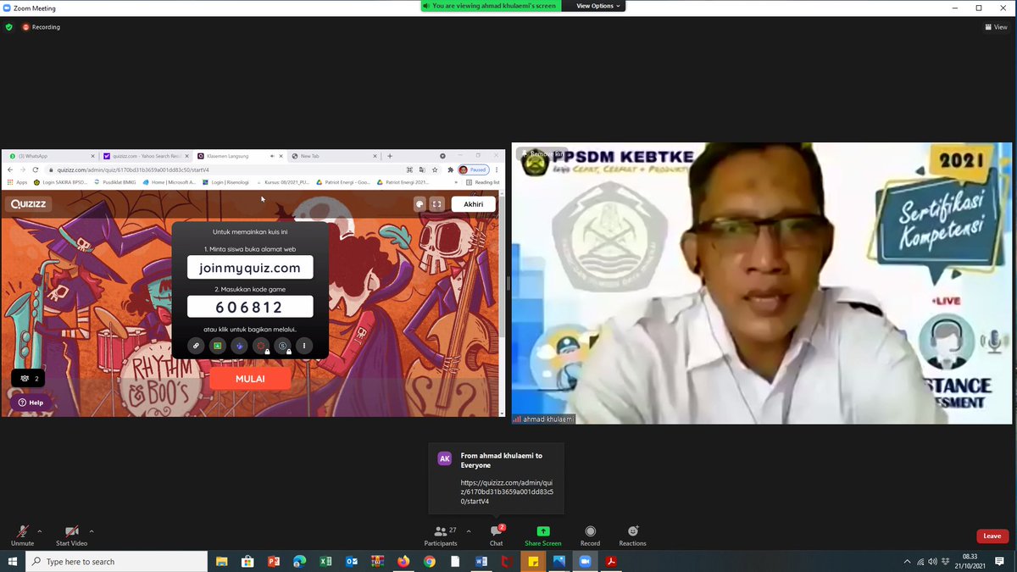This screenshot has width=1017, height=572.
Task: Click the player count icon showing 2
Action: click(29, 378)
